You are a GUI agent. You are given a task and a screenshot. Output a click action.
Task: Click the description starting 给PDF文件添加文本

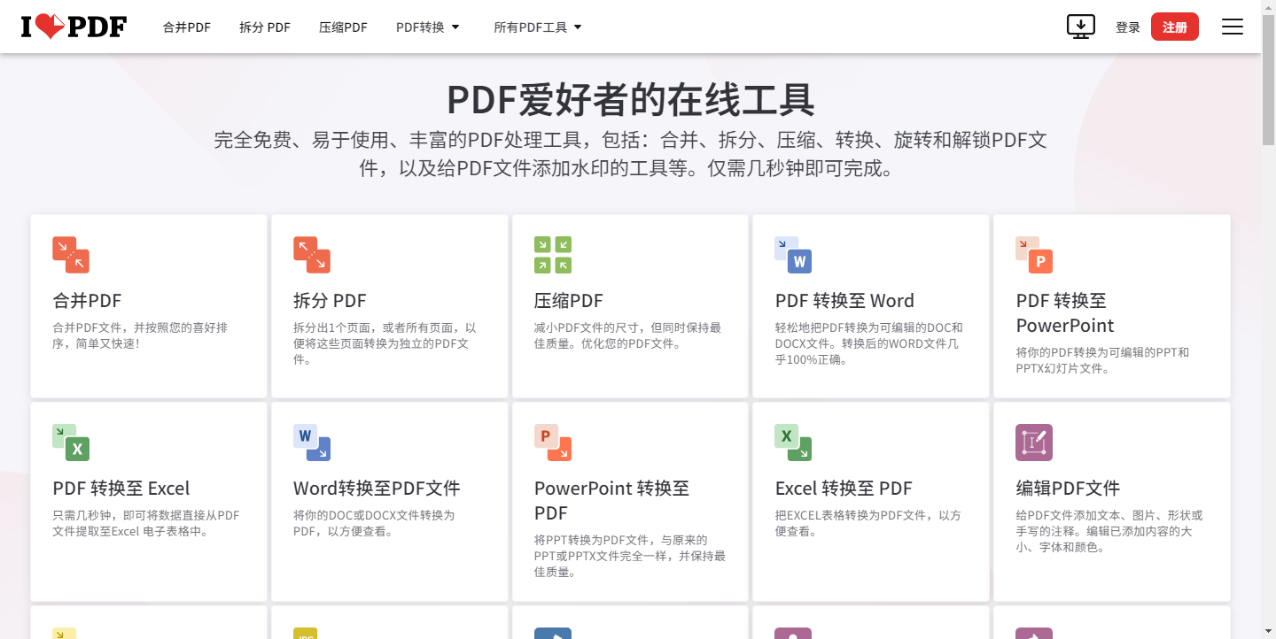[1109, 531]
